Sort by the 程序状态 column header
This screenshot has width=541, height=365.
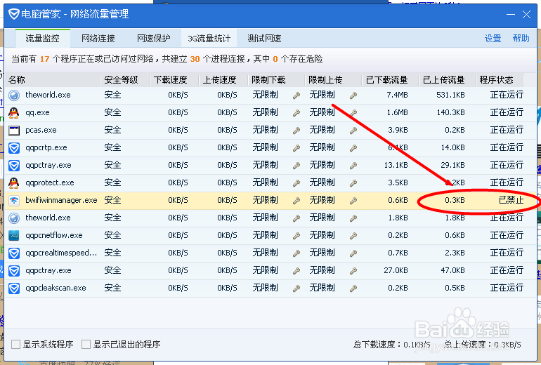(500, 80)
